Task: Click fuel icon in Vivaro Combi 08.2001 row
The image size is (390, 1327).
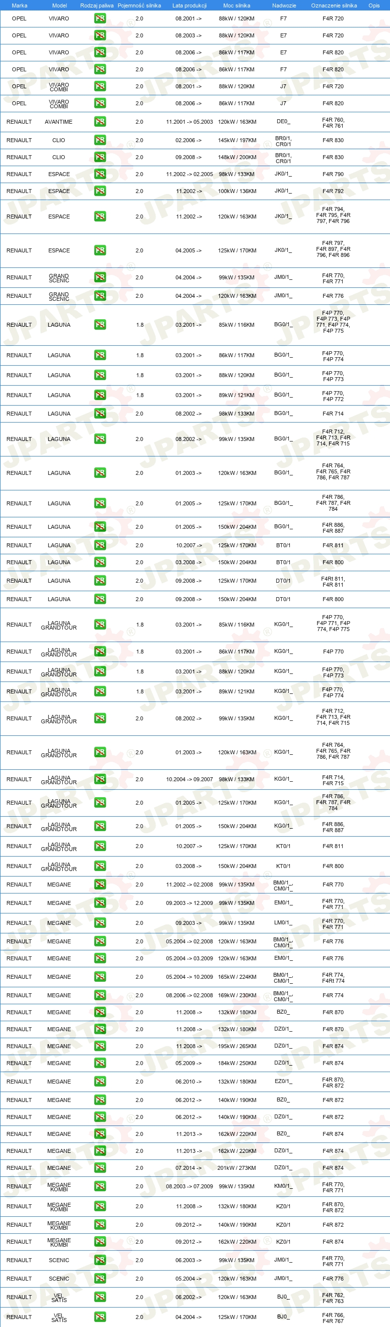Action: 100,86
